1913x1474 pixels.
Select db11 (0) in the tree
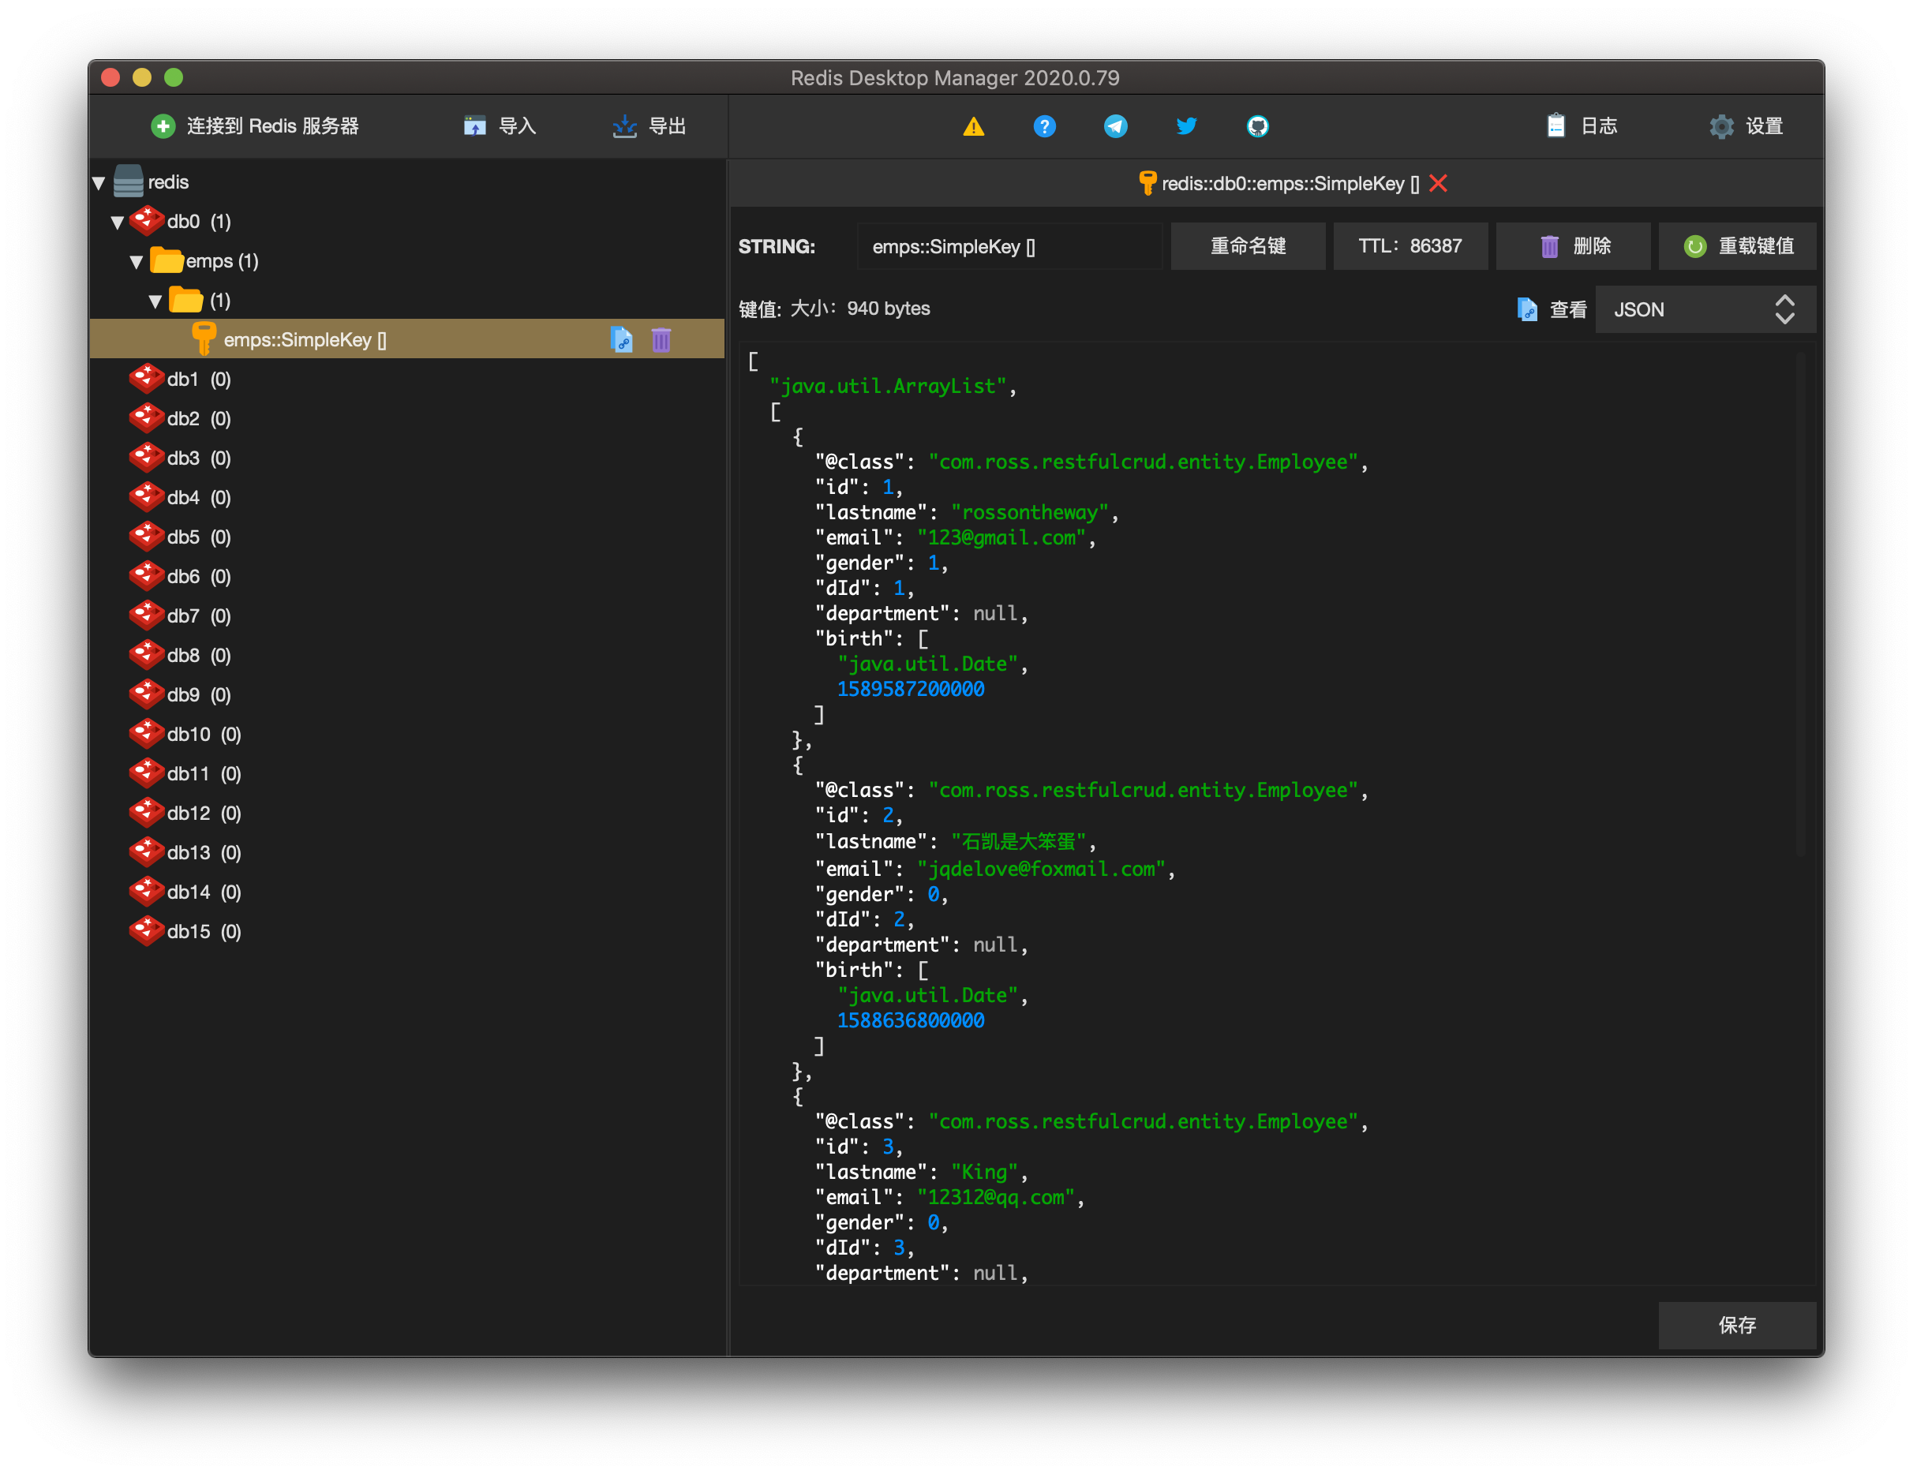pos(204,773)
